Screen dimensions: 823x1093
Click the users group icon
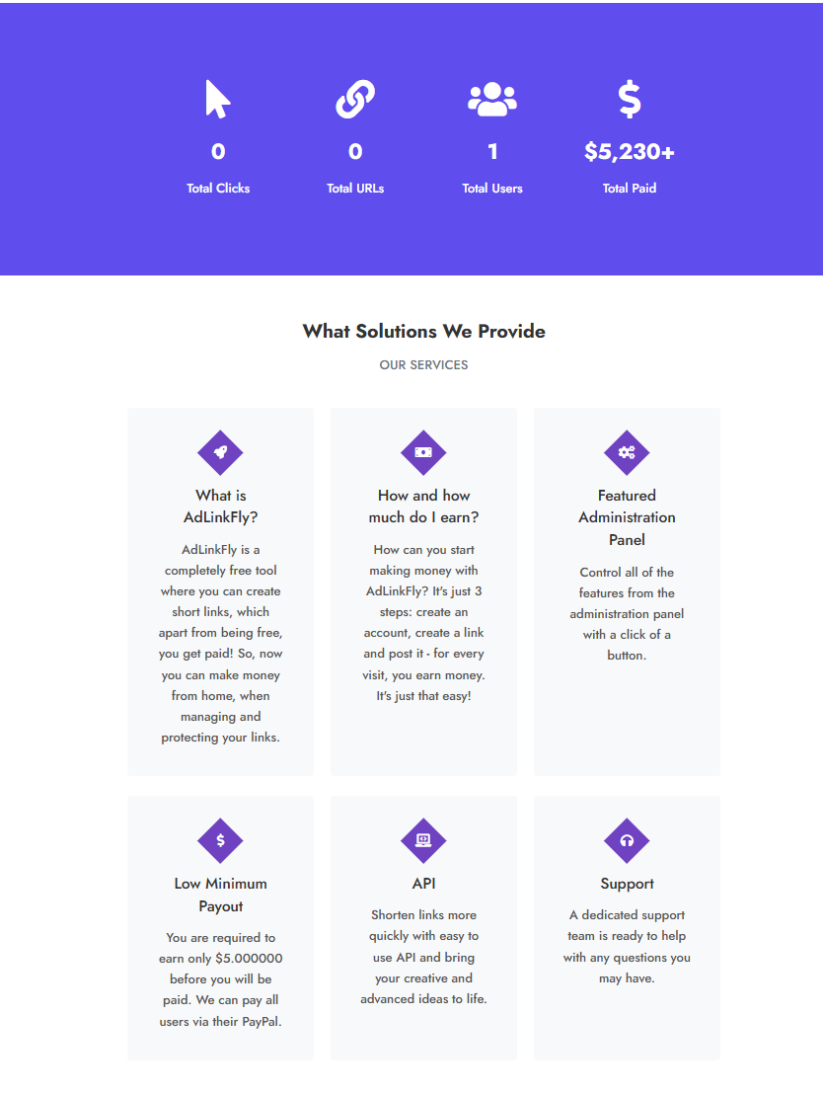pos(492,100)
